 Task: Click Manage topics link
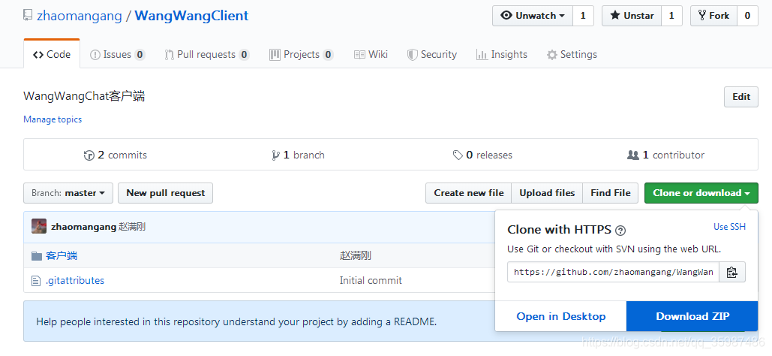53,119
